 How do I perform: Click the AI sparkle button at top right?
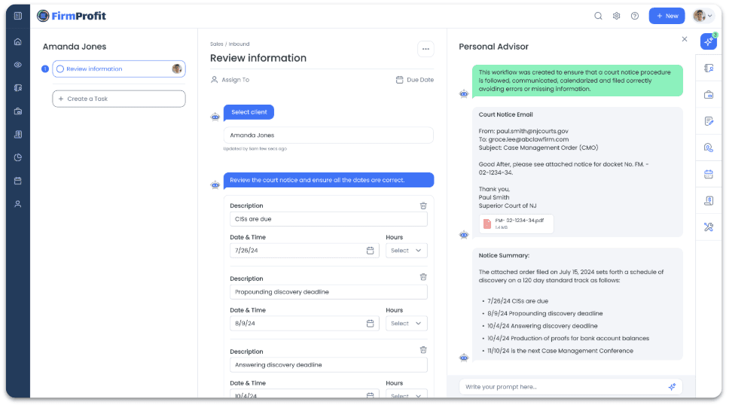[708, 42]
